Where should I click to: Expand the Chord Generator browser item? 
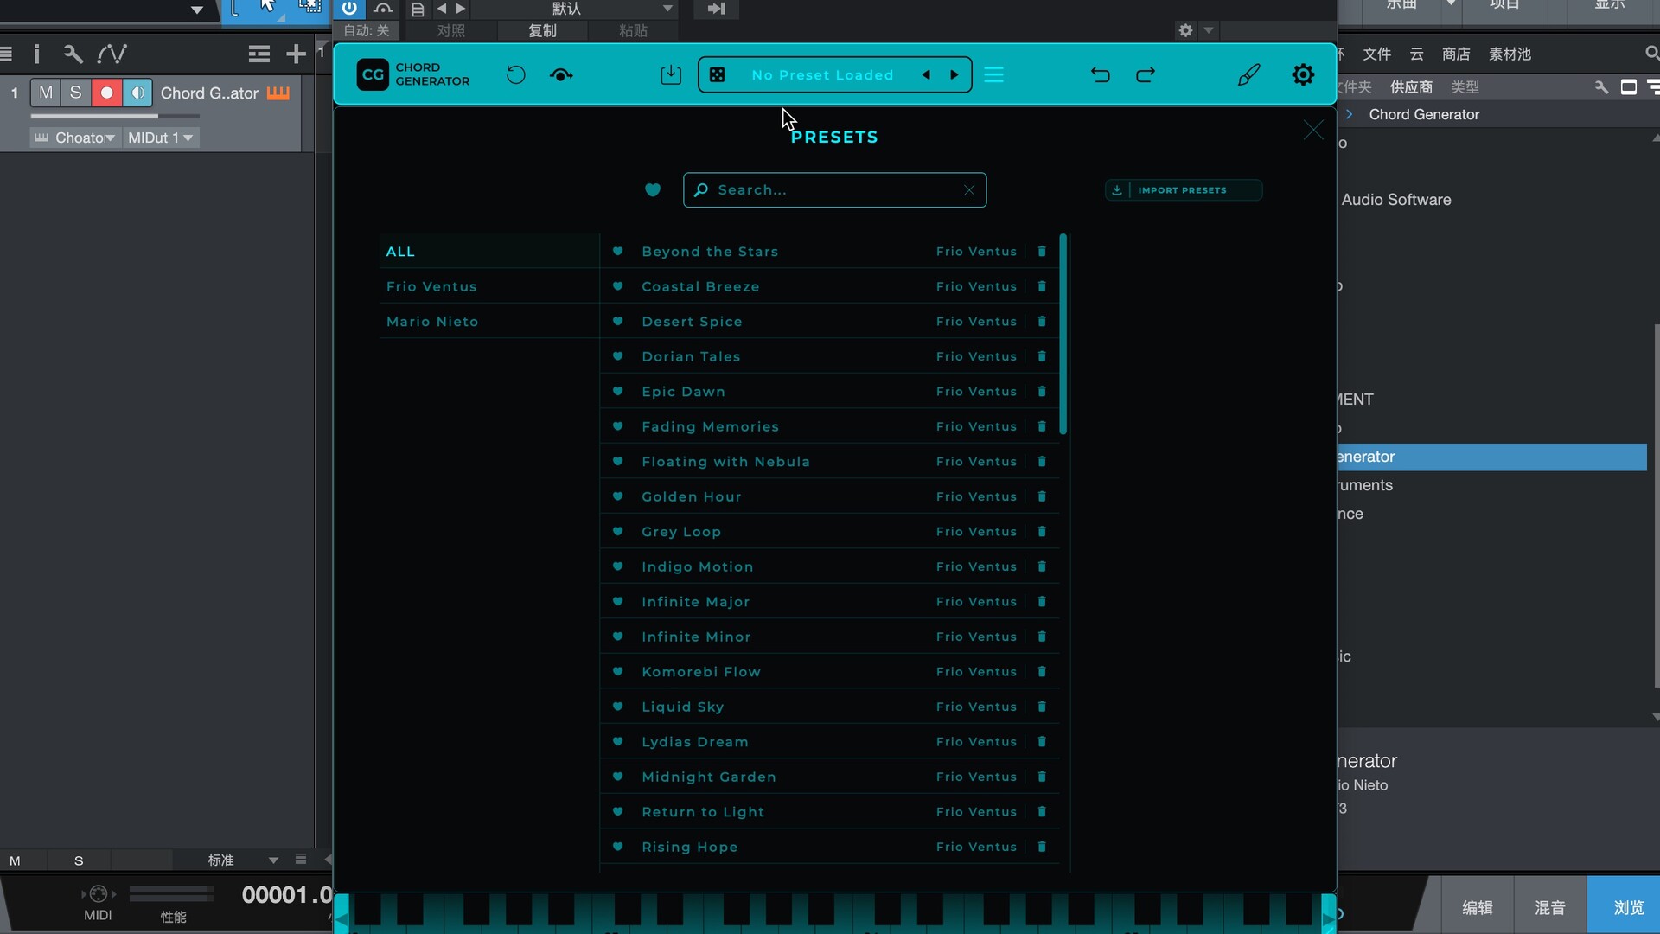[x=1349, y=114]
